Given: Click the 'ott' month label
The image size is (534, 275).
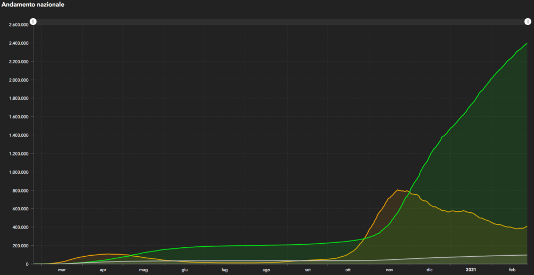Looking at the screenshot, I should coord(348,270).
